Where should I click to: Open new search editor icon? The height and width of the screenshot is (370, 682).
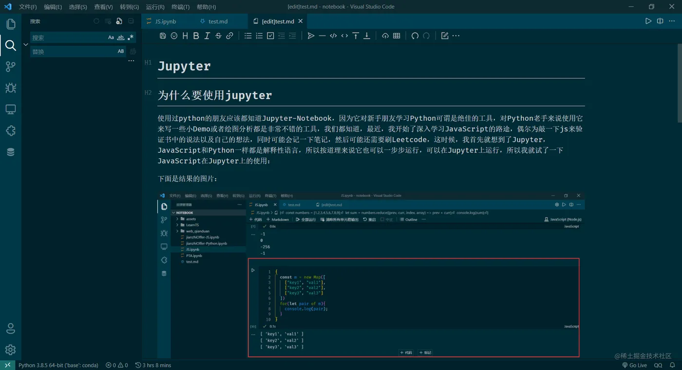pos(119,21)
